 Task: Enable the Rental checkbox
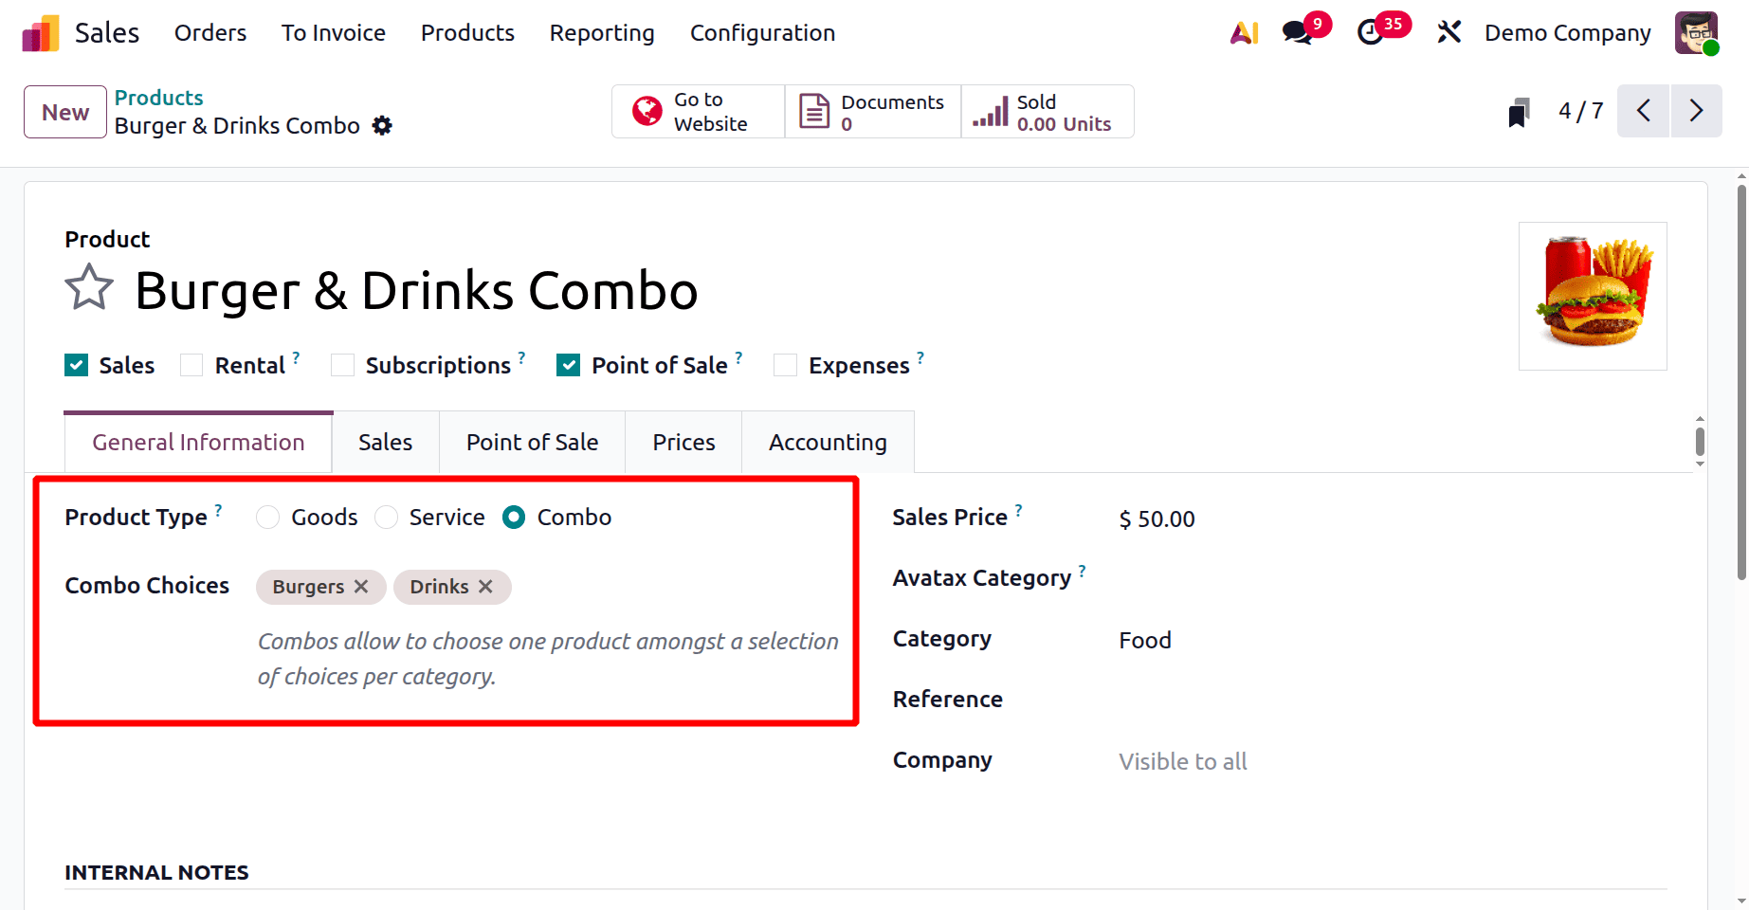[191, 364]
